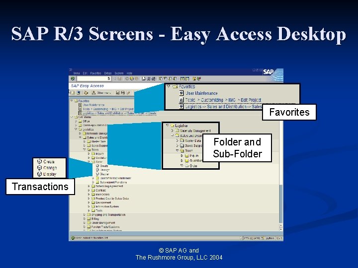Open the Help menu in menu bar
The height and width of the screenshot is (268, 358).
[129, 73]
